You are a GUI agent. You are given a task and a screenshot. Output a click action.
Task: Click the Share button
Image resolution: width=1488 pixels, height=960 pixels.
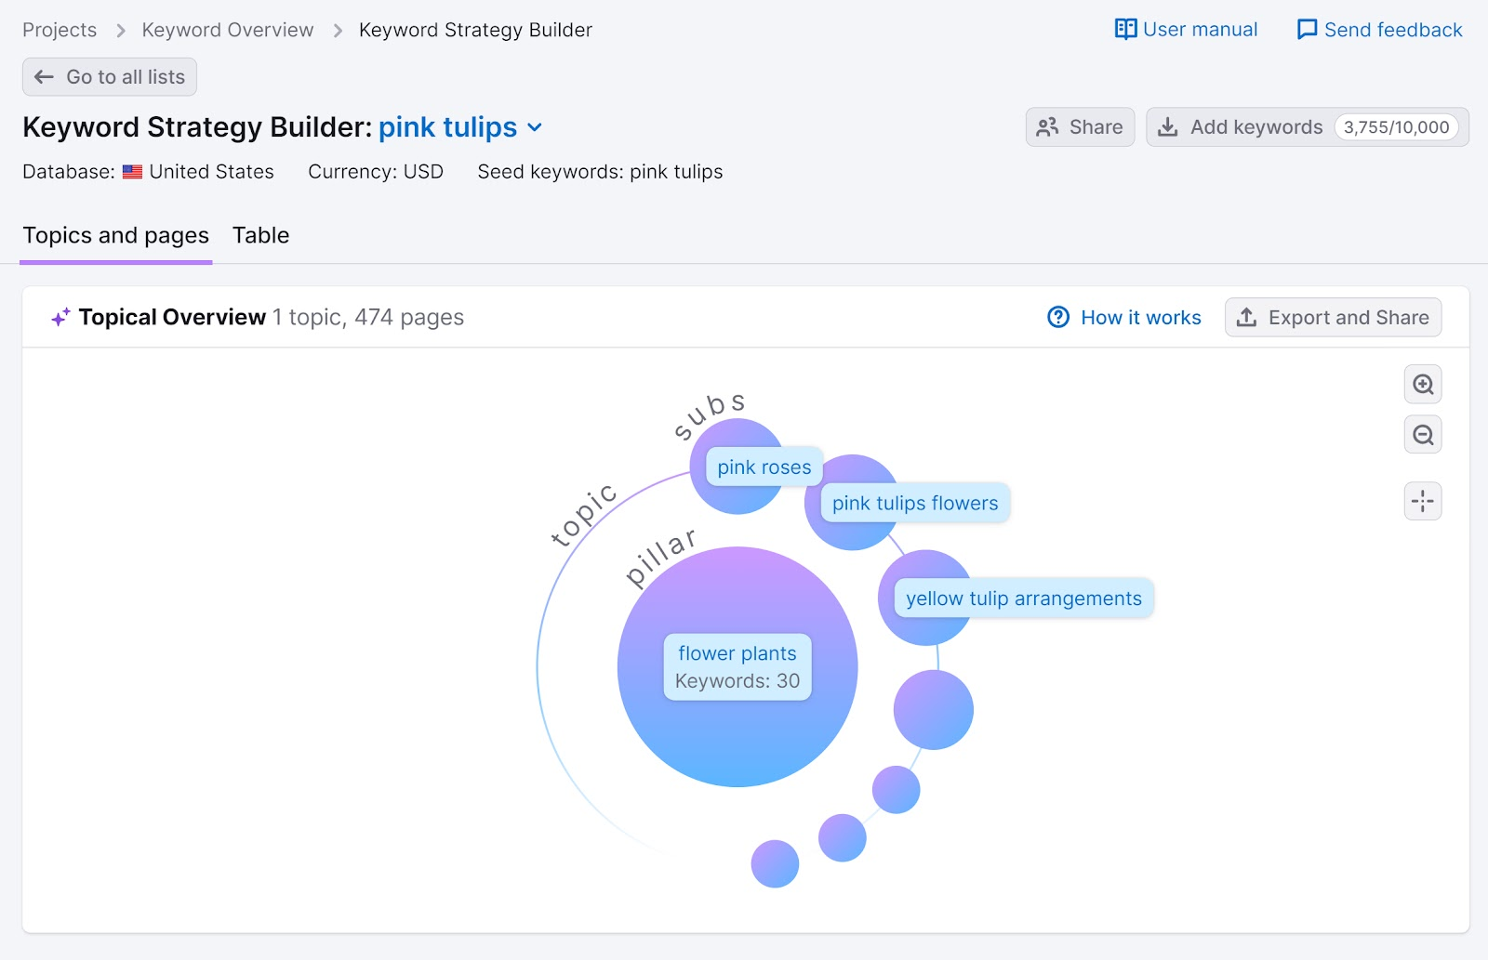(x=1080, y=127)
